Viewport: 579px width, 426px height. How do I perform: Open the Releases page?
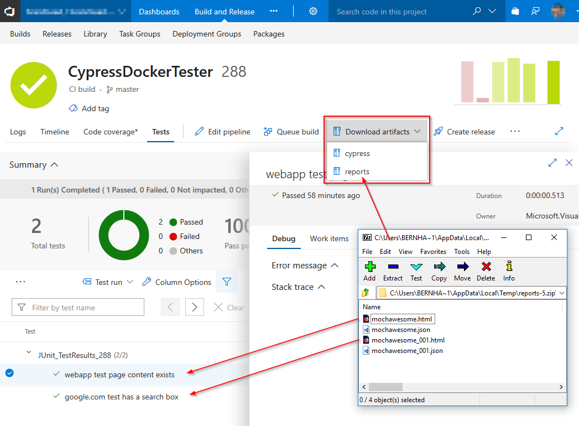57,34
